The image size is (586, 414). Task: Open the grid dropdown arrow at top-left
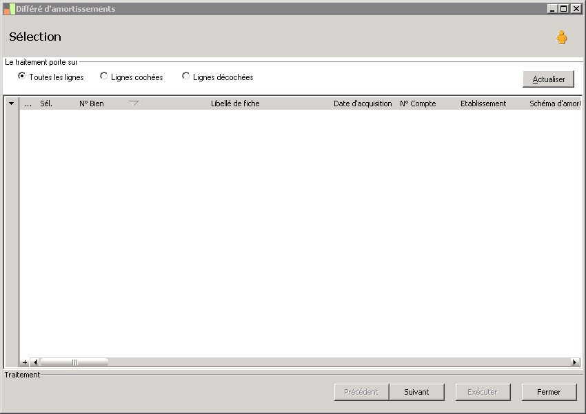pyautogui.click(x=11, y=103)
